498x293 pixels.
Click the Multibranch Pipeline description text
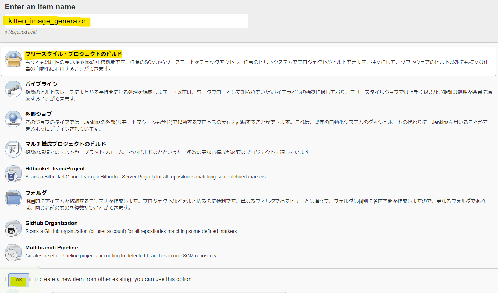click(121, 256)
